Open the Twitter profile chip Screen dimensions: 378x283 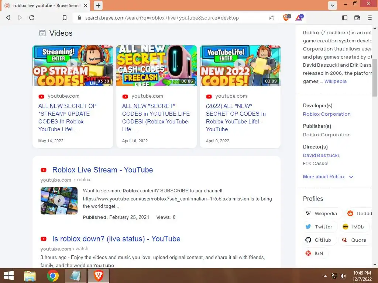pyautogui.click(x=320, y=227)
